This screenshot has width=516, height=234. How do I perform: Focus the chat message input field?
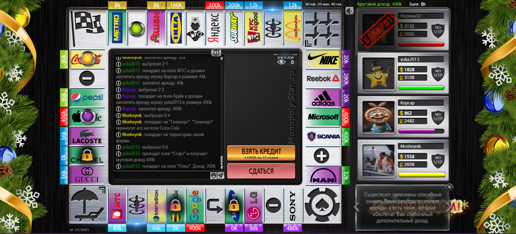(162, 175)
